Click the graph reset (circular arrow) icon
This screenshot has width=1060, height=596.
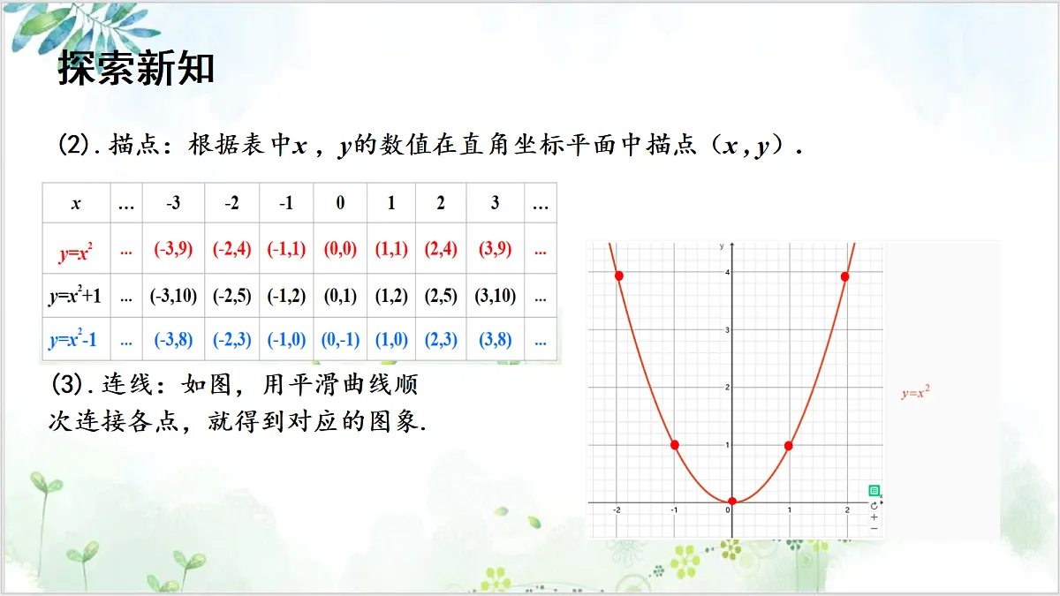click(x=874, y=505)
